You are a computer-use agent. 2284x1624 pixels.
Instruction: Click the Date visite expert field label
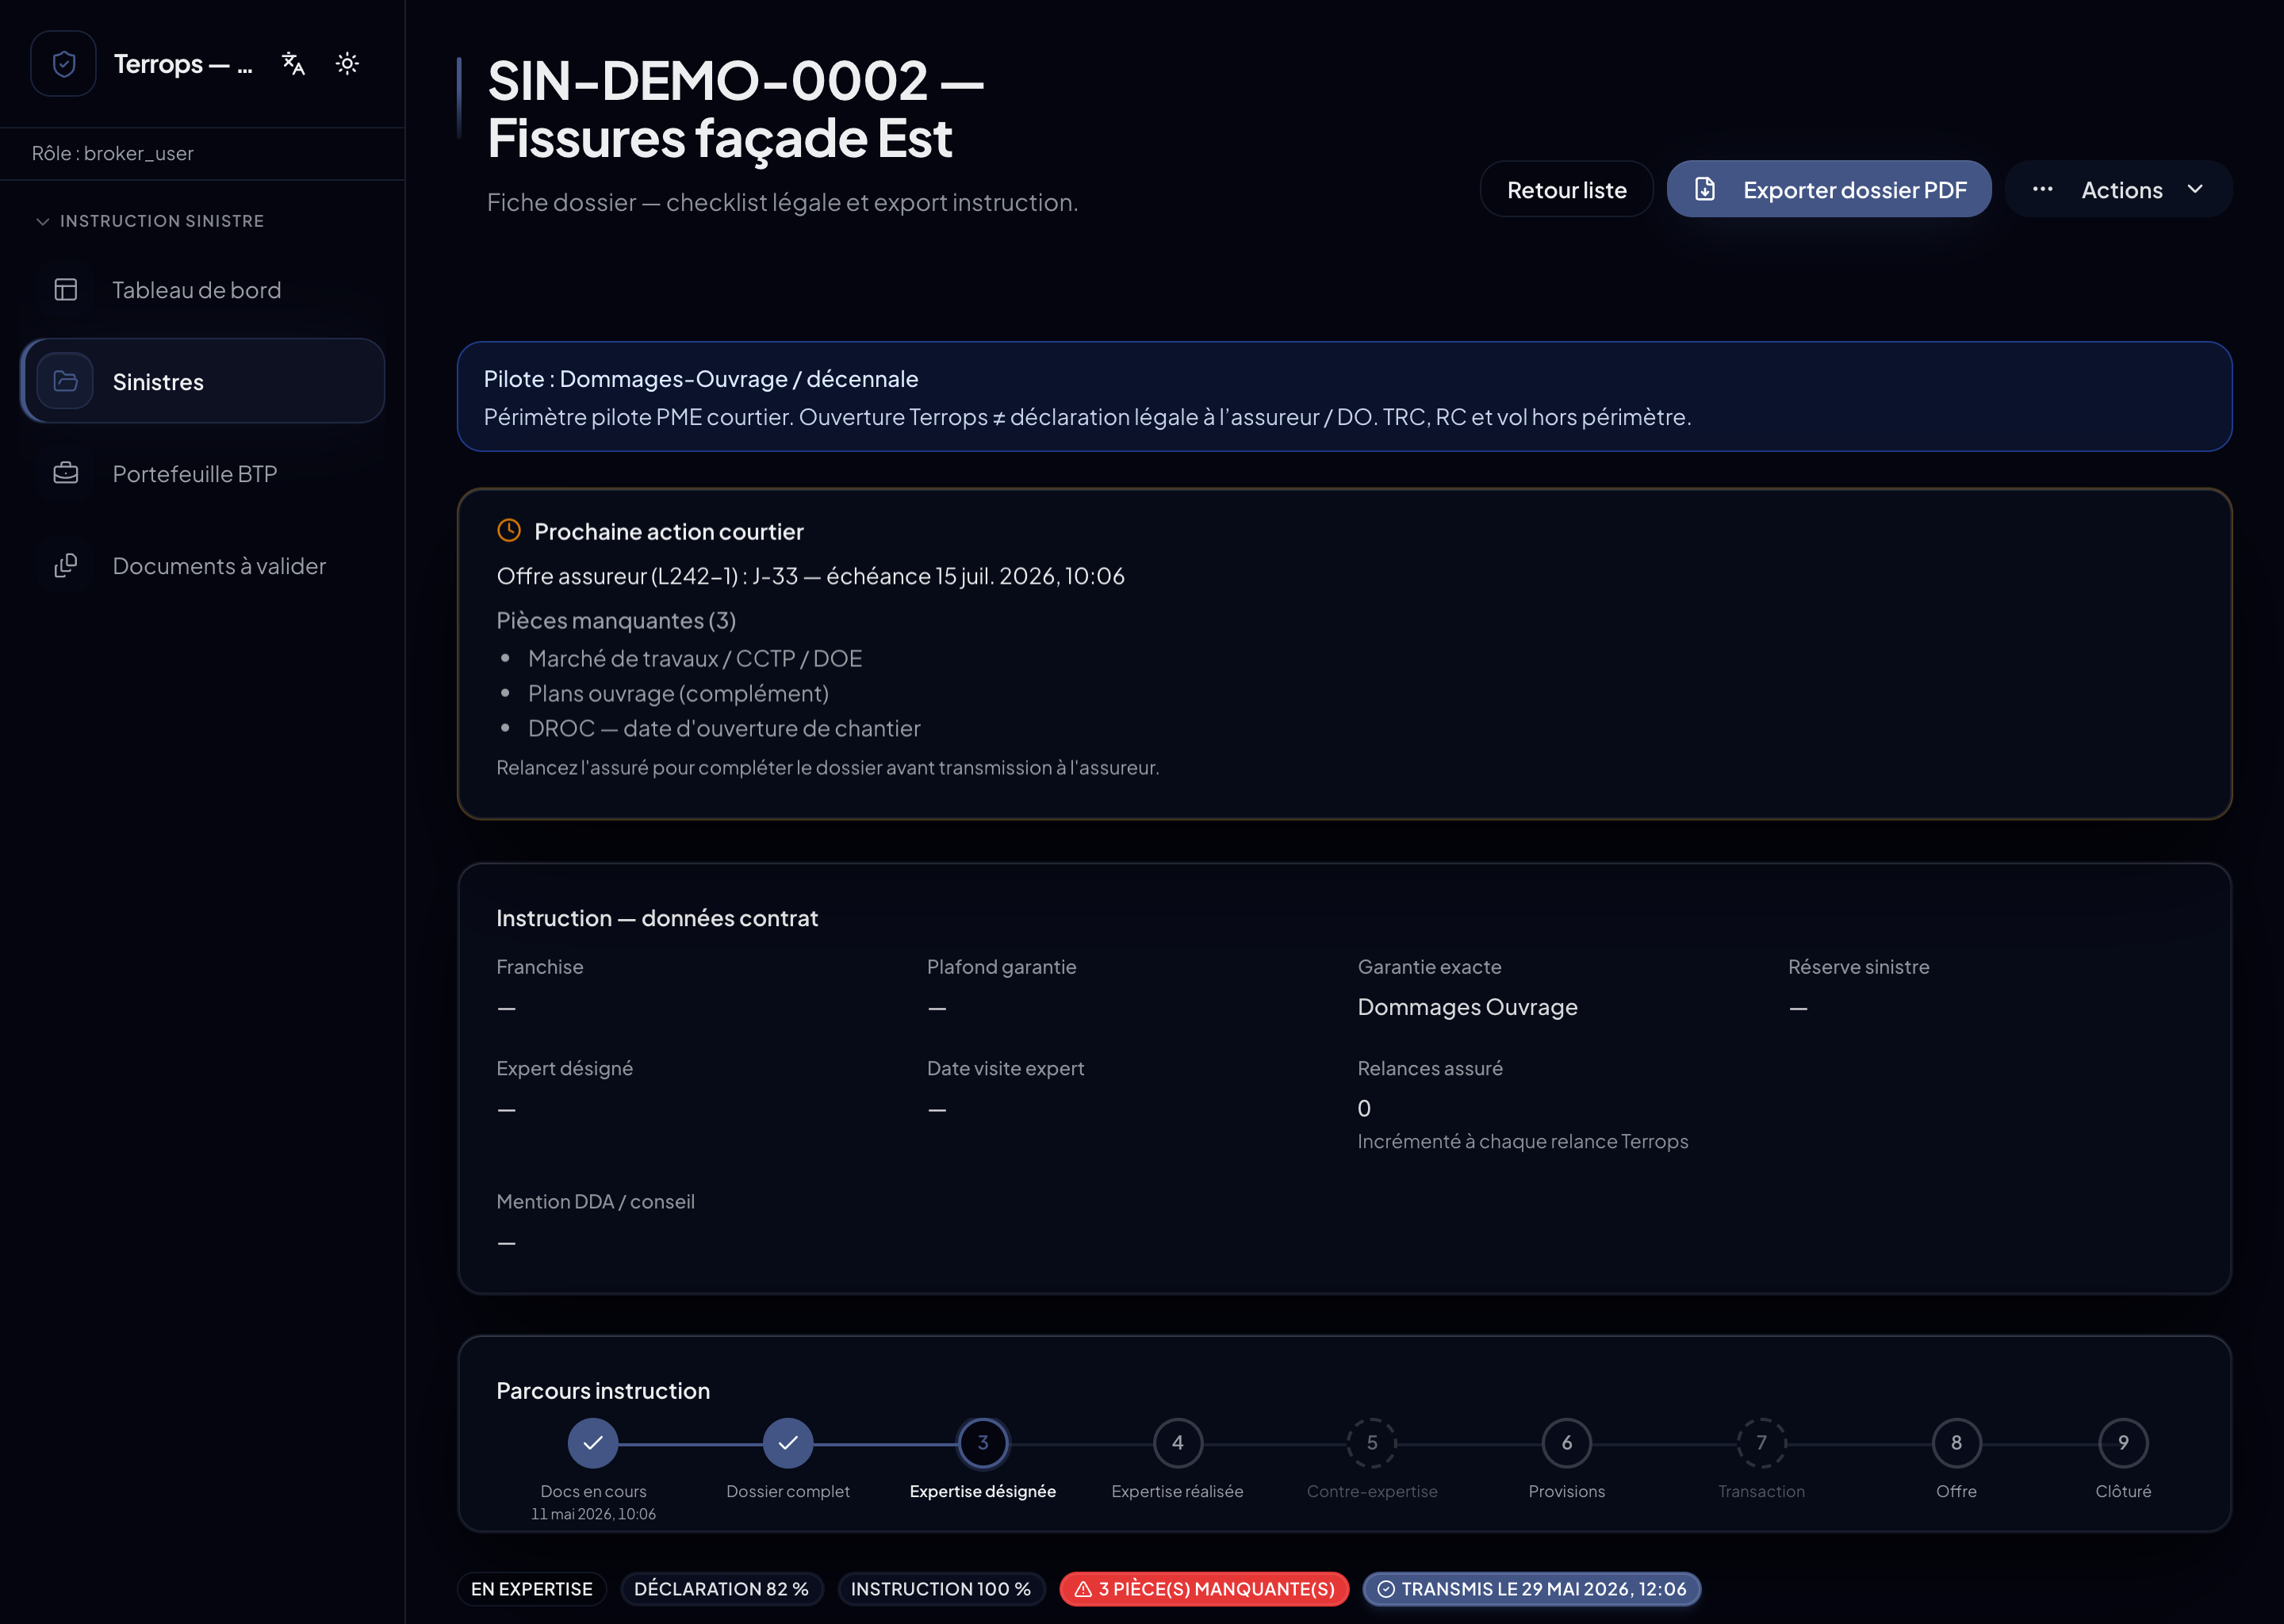[1005, 1068]
